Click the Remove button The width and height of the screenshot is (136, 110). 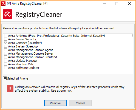point(55,103)
